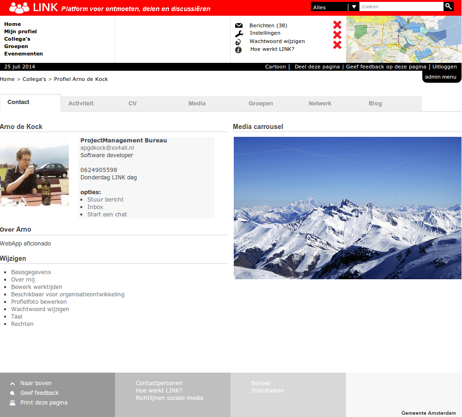462x417 pixels.
Task: Click Uitloggen to log out
Action: point(444,67)
